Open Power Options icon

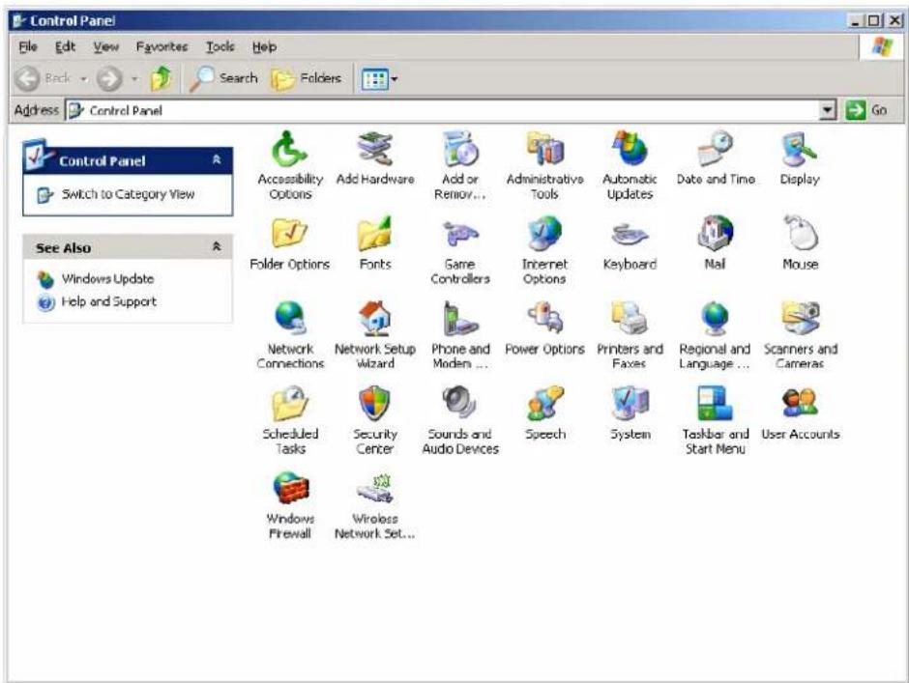[x=545, y=319]
